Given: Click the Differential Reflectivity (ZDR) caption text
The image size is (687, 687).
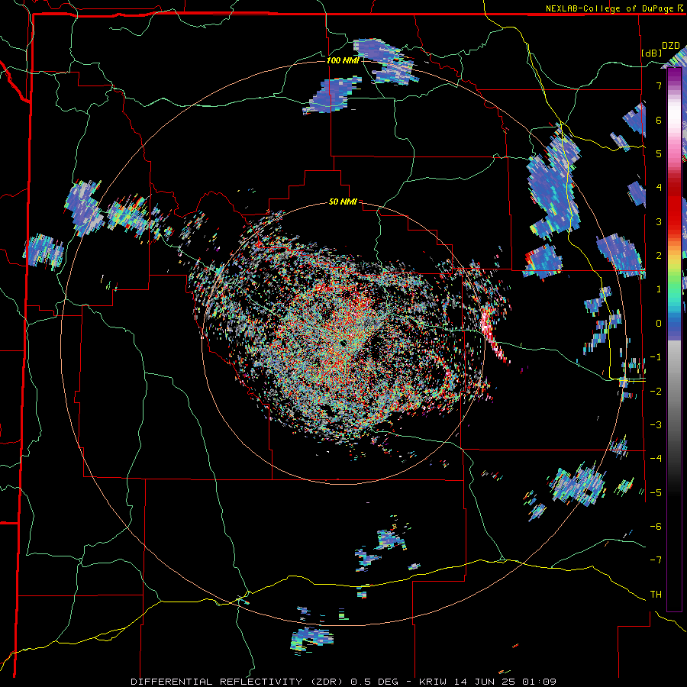Looking at the screenshot, I should 343,682.
